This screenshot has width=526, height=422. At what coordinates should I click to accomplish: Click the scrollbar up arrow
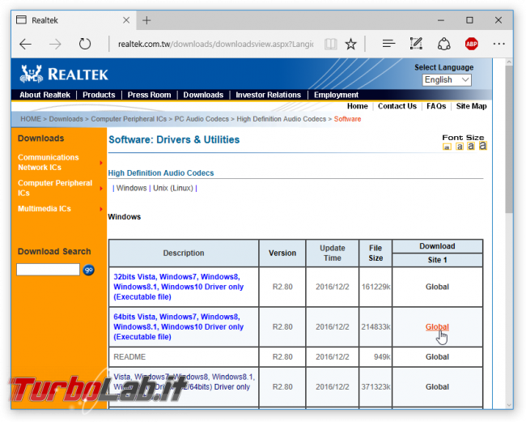(509, 62)
